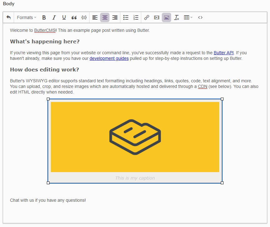270x227 pixels.
Task: Clear text formatting
Action: coord(176,17)
